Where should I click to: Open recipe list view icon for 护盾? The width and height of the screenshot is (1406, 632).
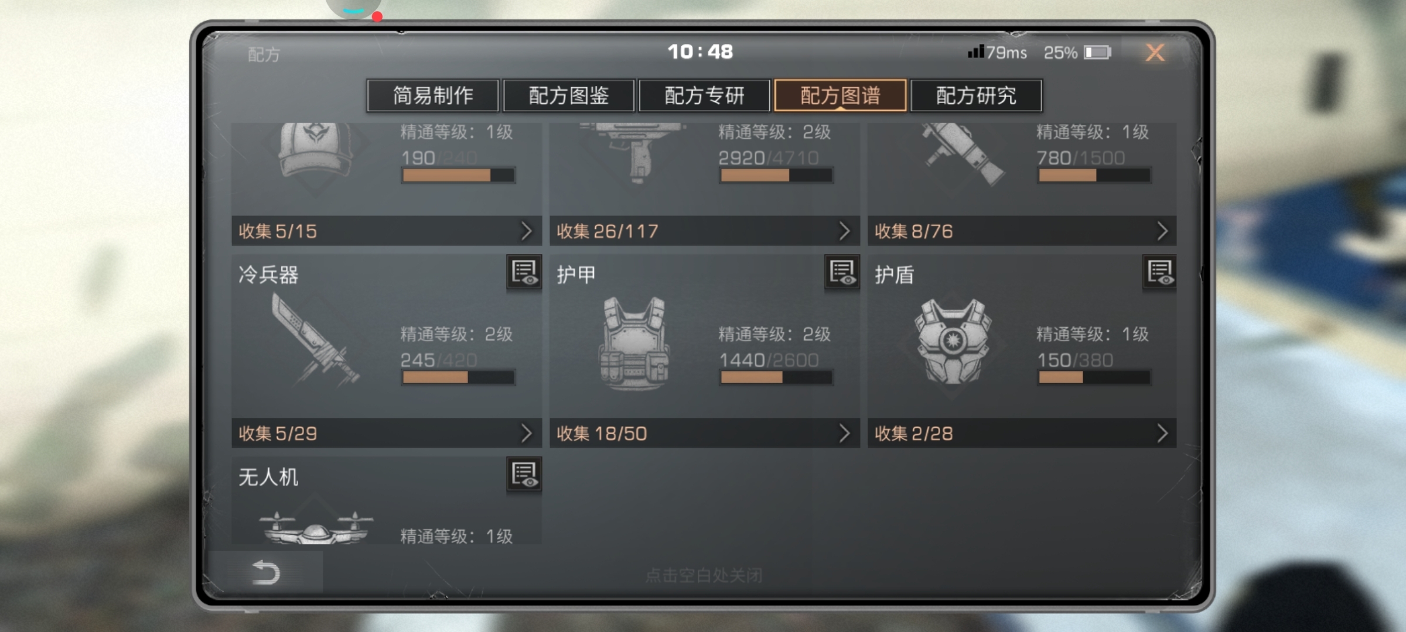pos(1160,272)
